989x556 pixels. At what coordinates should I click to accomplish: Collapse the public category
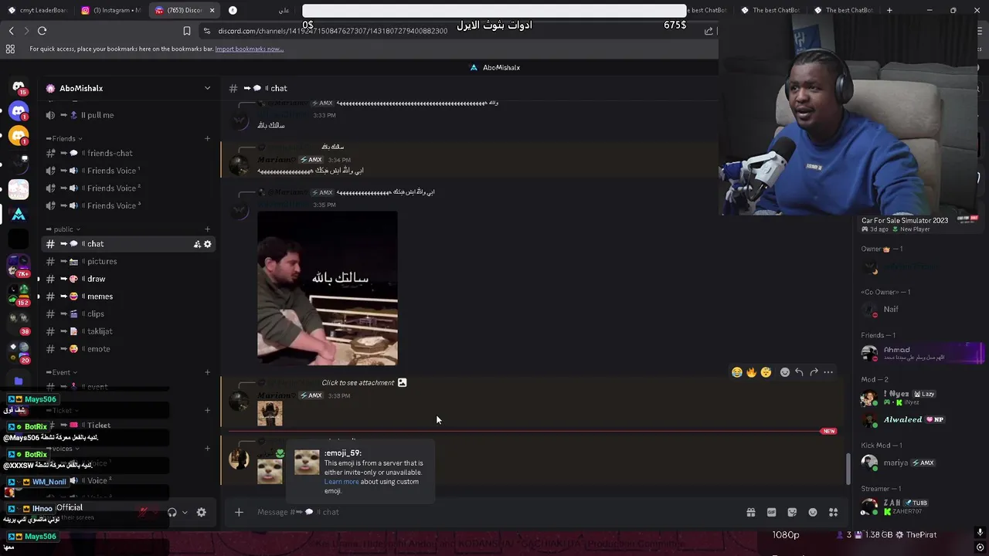click(x=63, y=229)
